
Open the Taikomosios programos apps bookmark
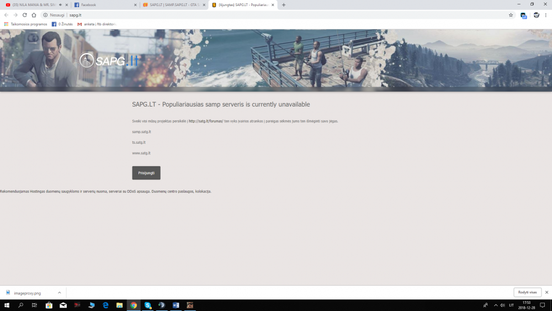coord(25,24)
